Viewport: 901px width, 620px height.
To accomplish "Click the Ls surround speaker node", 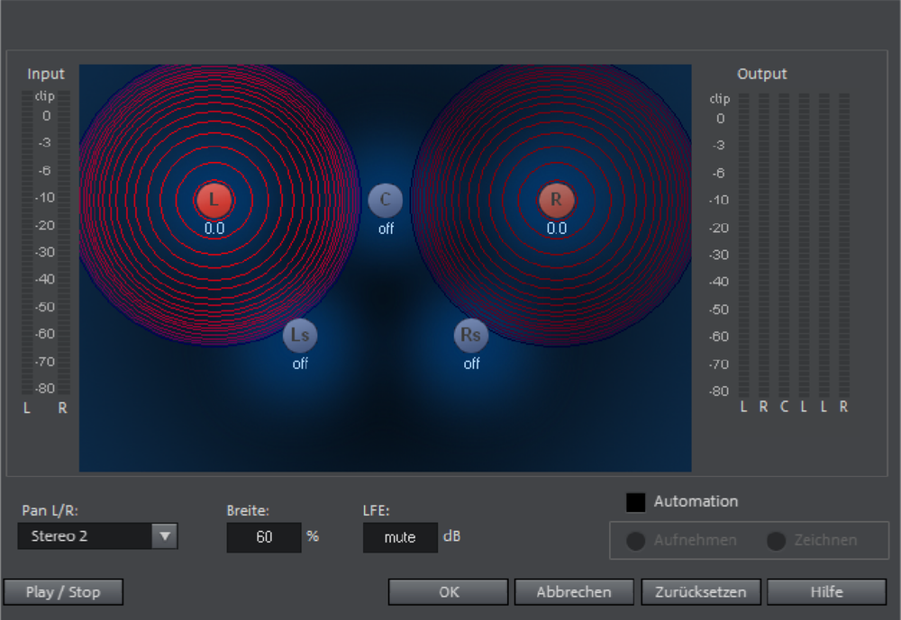I will pyautogui.click(x=300, y=336).
